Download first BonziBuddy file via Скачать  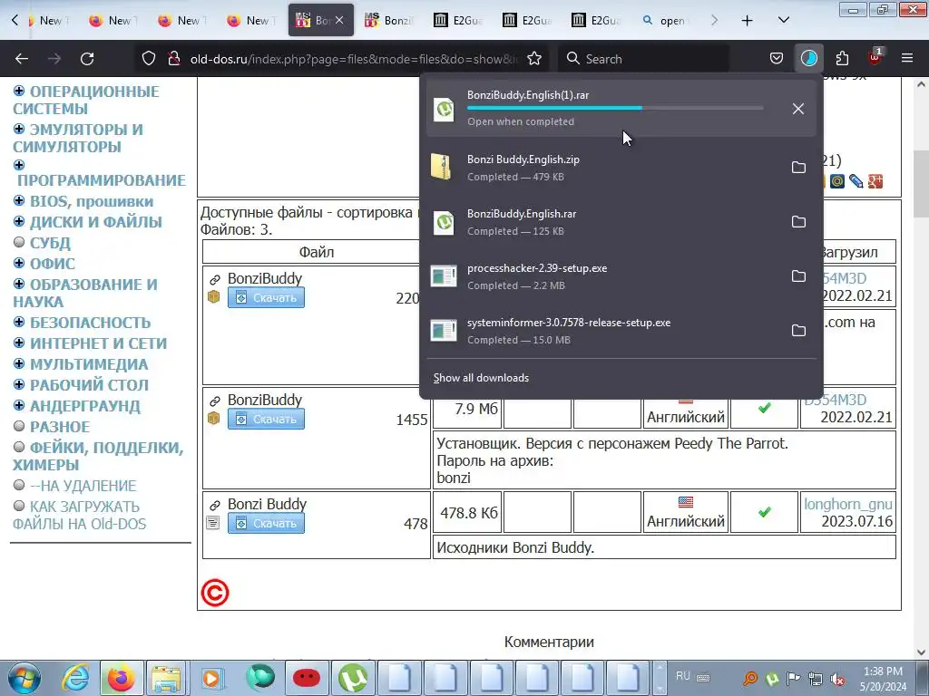point(266,297)
